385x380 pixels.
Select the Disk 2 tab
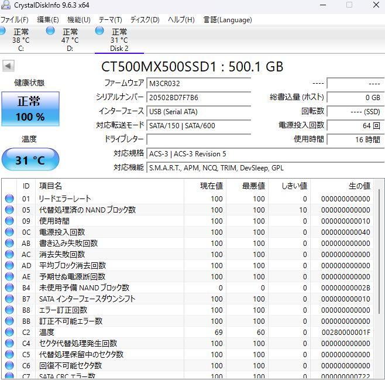[x=119, y=40]
